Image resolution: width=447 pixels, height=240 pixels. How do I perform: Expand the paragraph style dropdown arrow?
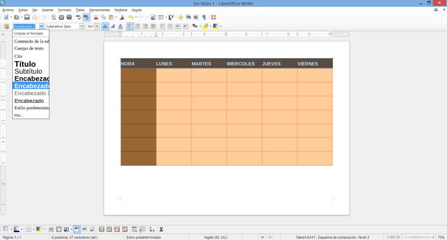pos(42,26)
